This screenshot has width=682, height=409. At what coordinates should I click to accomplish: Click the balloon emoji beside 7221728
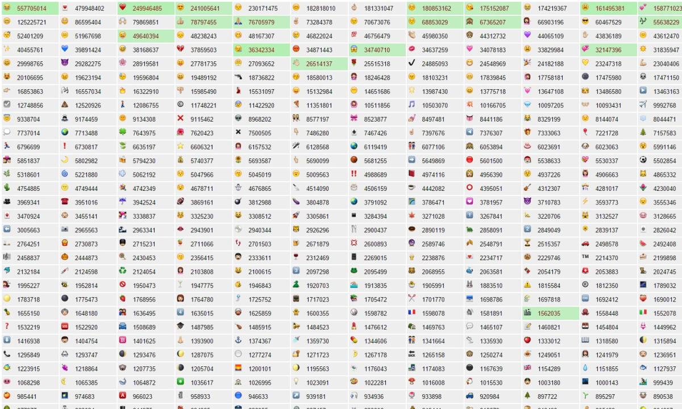point(585,132)
